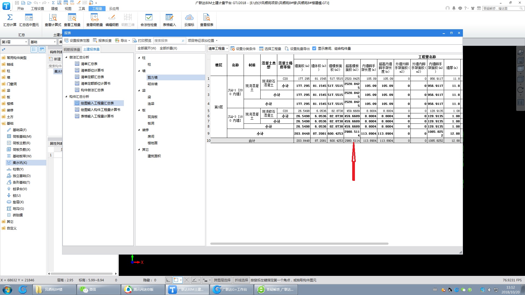The width and height of the screenshot is (525, 295).
Task: Open the 建模 ribbon tab
Action: [x=54, y=9]
